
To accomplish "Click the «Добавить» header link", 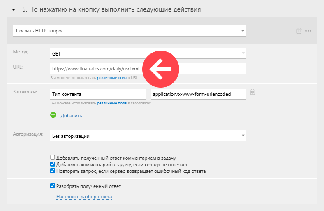I will click(x=71, y=116).
